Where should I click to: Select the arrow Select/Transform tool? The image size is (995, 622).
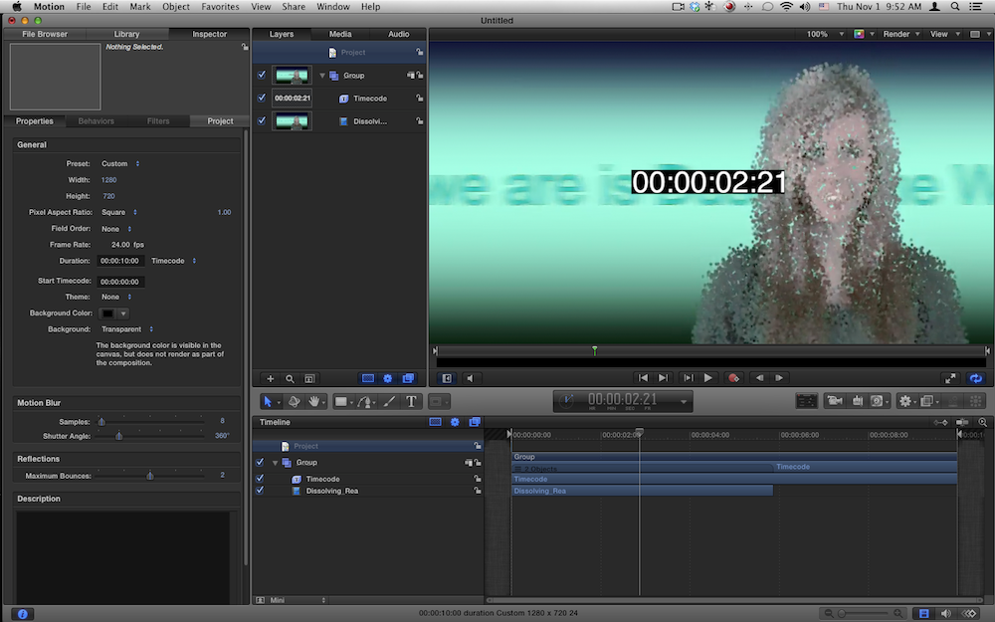click(x=268, y=401)
